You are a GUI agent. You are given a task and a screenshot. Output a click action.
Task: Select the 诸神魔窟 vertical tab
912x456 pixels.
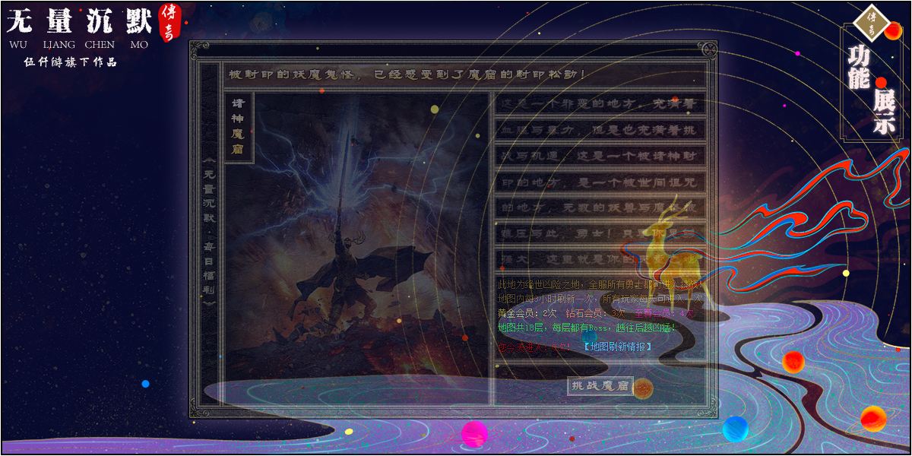(x=238, y=126)
